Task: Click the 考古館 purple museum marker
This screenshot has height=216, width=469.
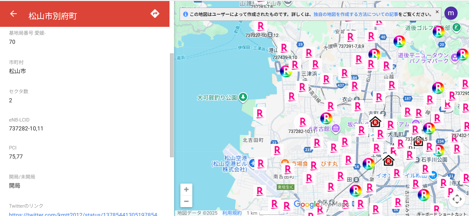Action: coord(336,128)
